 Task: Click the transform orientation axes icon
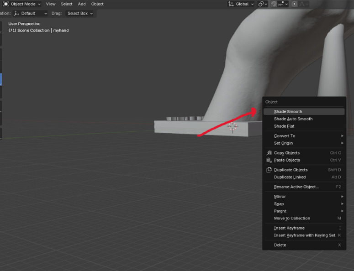pyautogui.click(x=231, y=4)
